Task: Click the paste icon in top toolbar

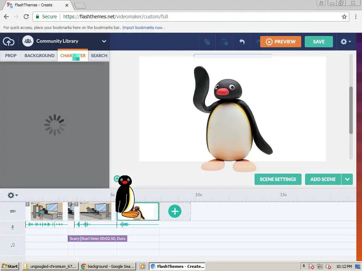Action: coord(224,42)
